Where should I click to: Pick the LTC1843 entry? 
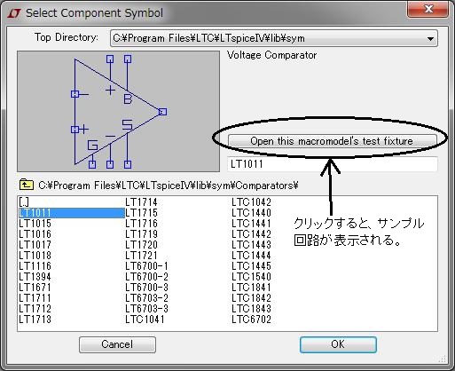pyautogui.click(x=251, y=309)
